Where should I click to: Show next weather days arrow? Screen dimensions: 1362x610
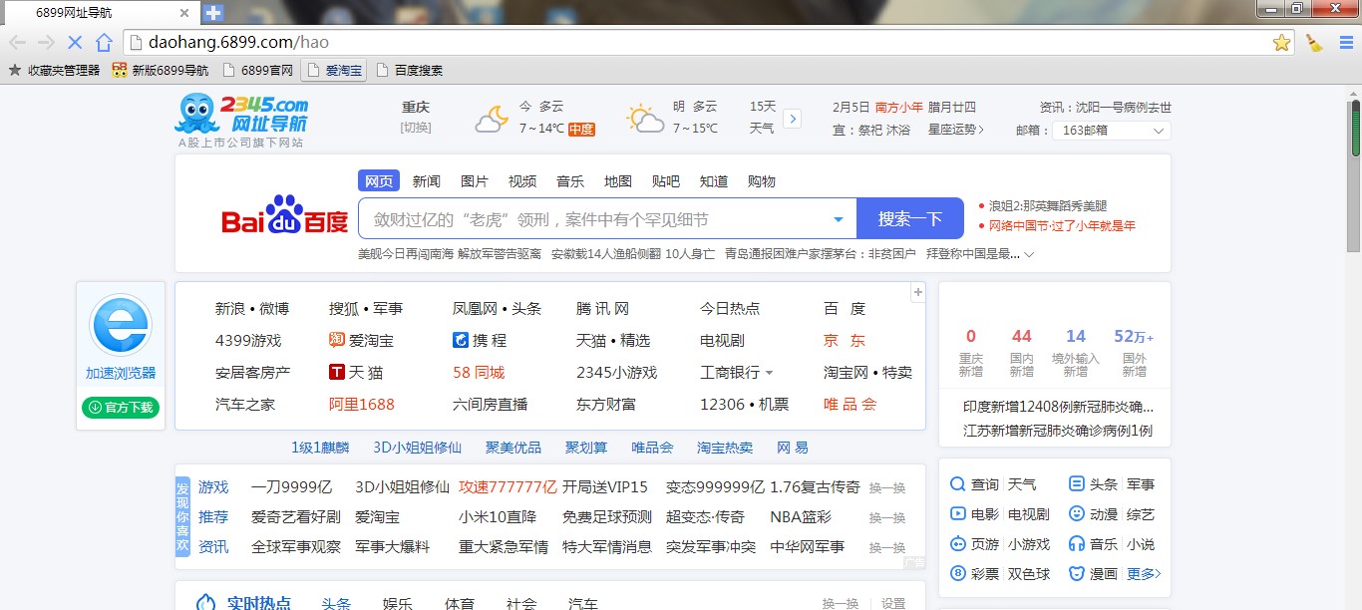(x=793, y=119)
